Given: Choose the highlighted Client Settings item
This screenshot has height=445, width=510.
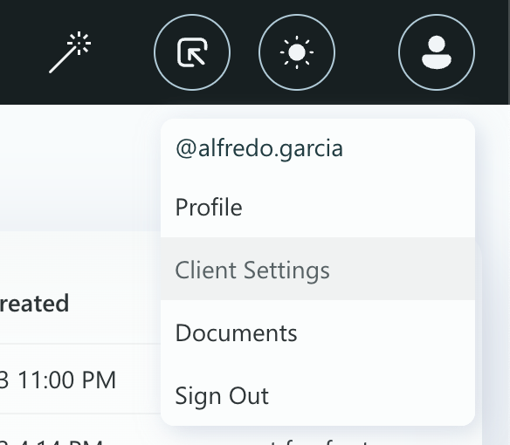Looking at the screenshot, I should tap(318, 269).
